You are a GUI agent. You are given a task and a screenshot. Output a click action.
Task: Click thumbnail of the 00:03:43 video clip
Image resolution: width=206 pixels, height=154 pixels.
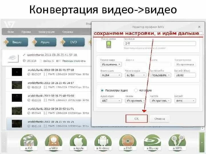pos(17,111)
